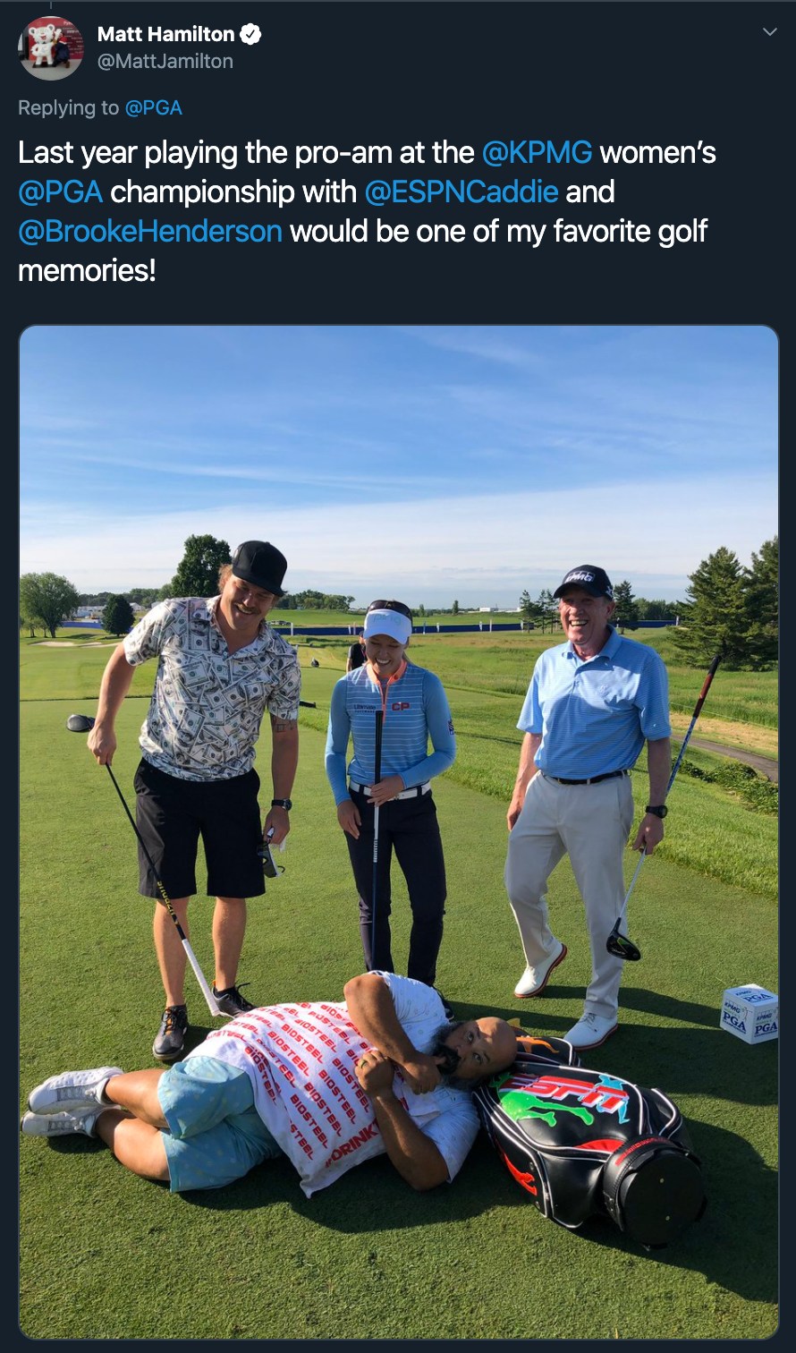Open @PGA in the Replying to line
796x1353 pixels.
pos(153,108)
